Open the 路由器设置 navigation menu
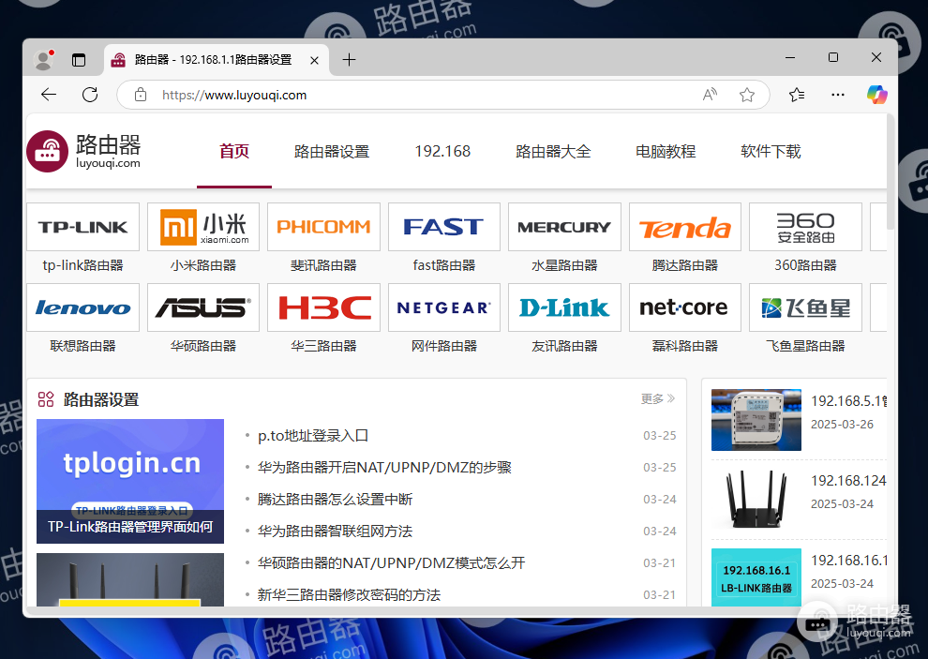928x659 pixels. [332, 152]
